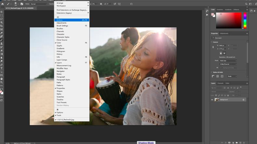Select the Crop tool
The width and height of the screenshot is (257, 144).
coord(2,26)
